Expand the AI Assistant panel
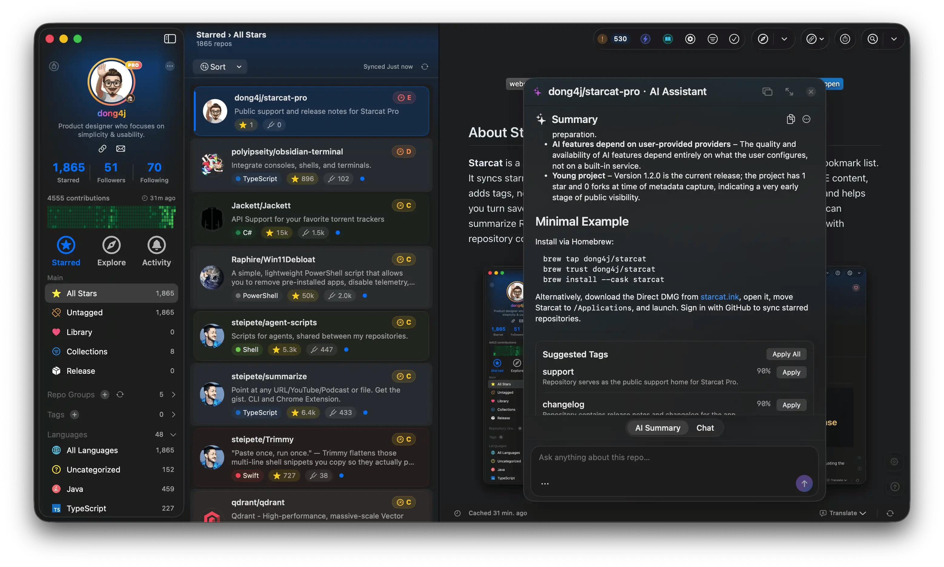Viewport: 944px width, 567px height. (x=789, y=92)
